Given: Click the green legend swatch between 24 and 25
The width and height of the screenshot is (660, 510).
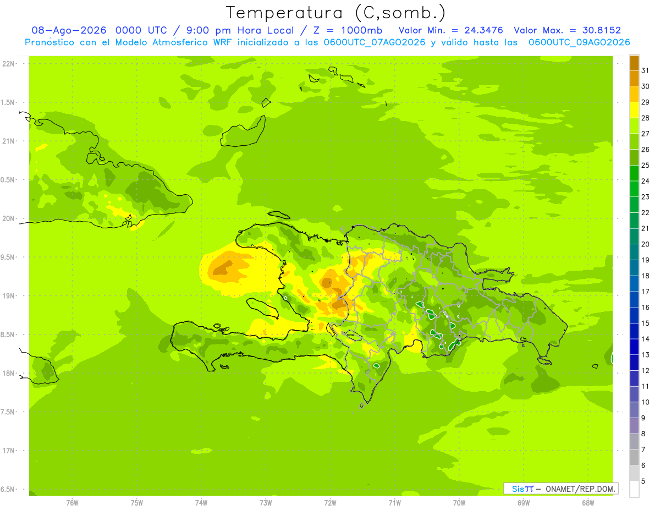Looking at the screenshot, I should (634, 173).
